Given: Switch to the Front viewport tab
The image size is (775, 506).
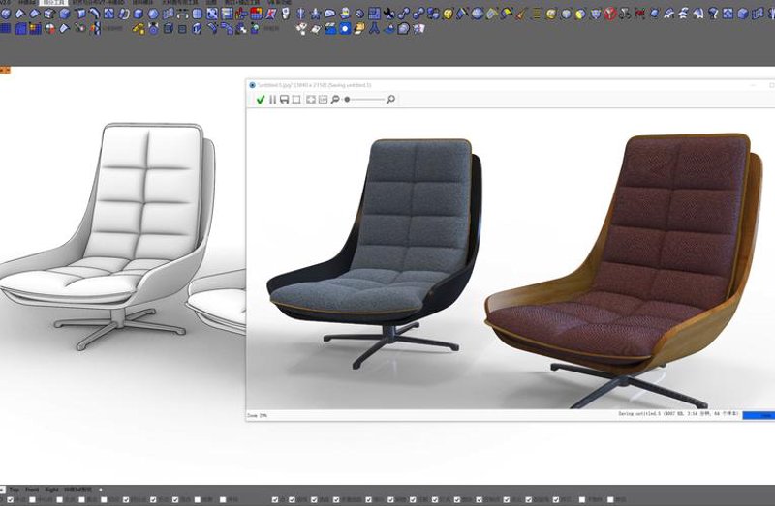Looking at the screenshot, I should (32, 490).
